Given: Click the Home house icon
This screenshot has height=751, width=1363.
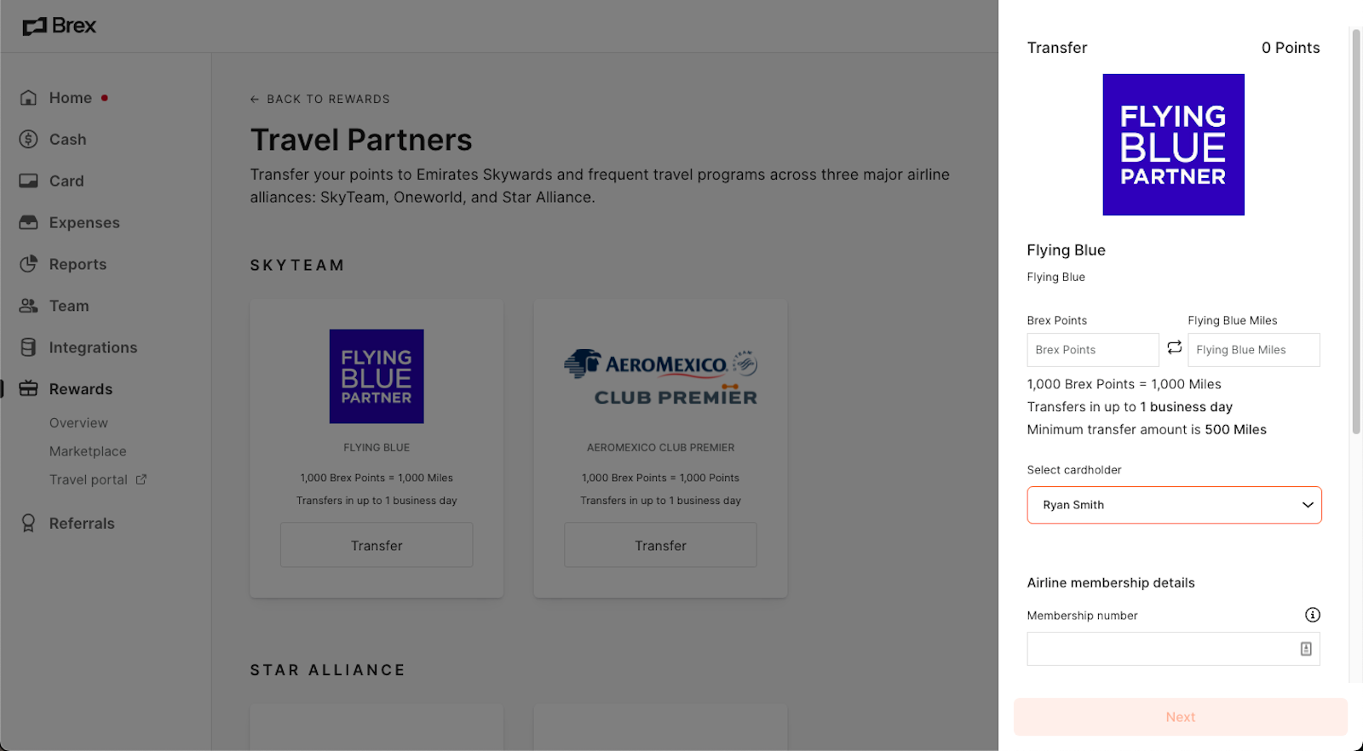Looking at the screenshot, I should [28, 98].
